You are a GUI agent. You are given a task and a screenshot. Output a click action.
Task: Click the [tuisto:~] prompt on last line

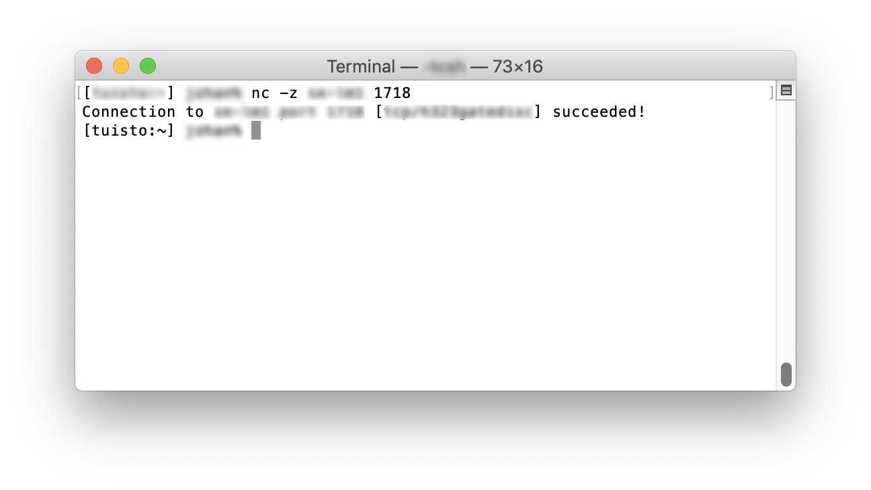tap(129, 131)
